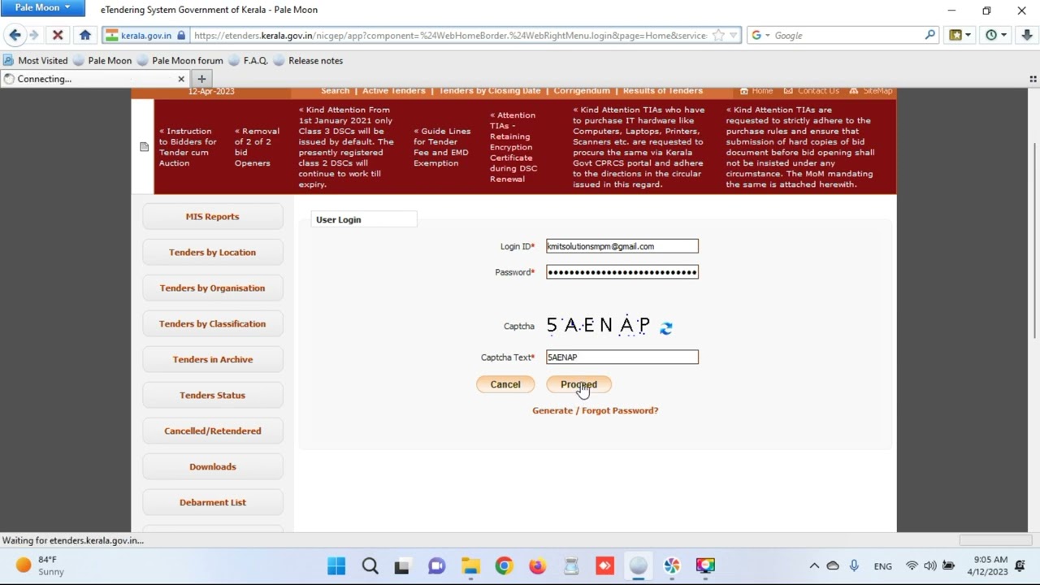Open Tenders by Location
The height and width of the screenshot is (585, 1040).
pyautogui.click(x=212, y=252)
